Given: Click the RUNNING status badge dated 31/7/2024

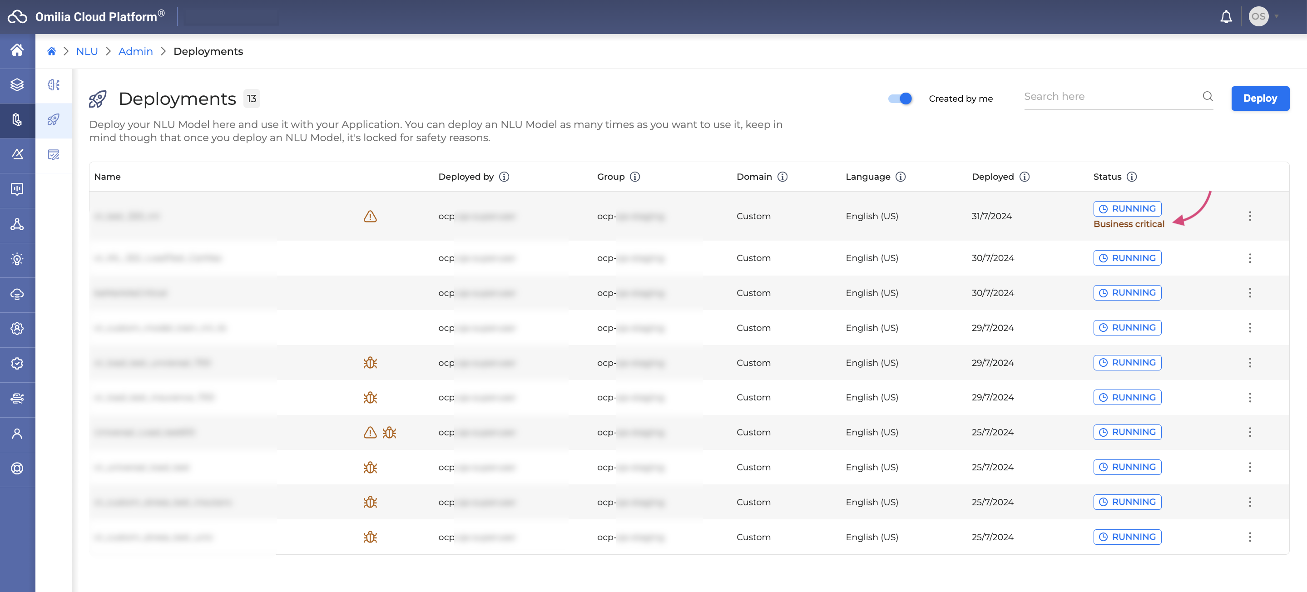Looking at the screenshot, I should 1127,208.
